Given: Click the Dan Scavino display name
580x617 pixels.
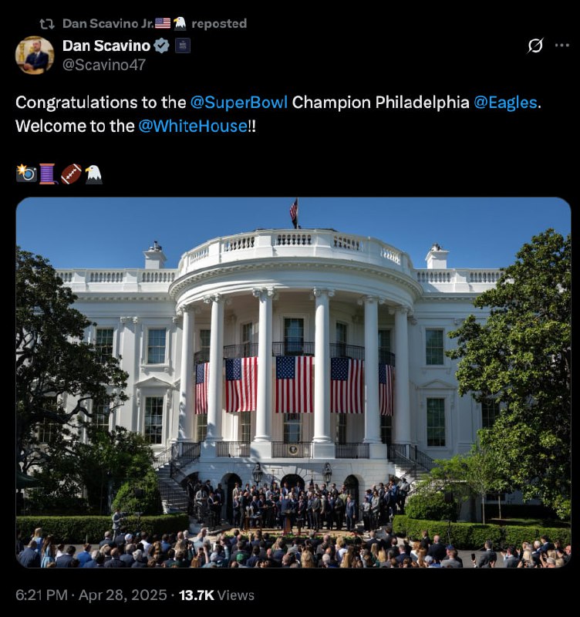Looking at the screenshot, I should [106, 46].
